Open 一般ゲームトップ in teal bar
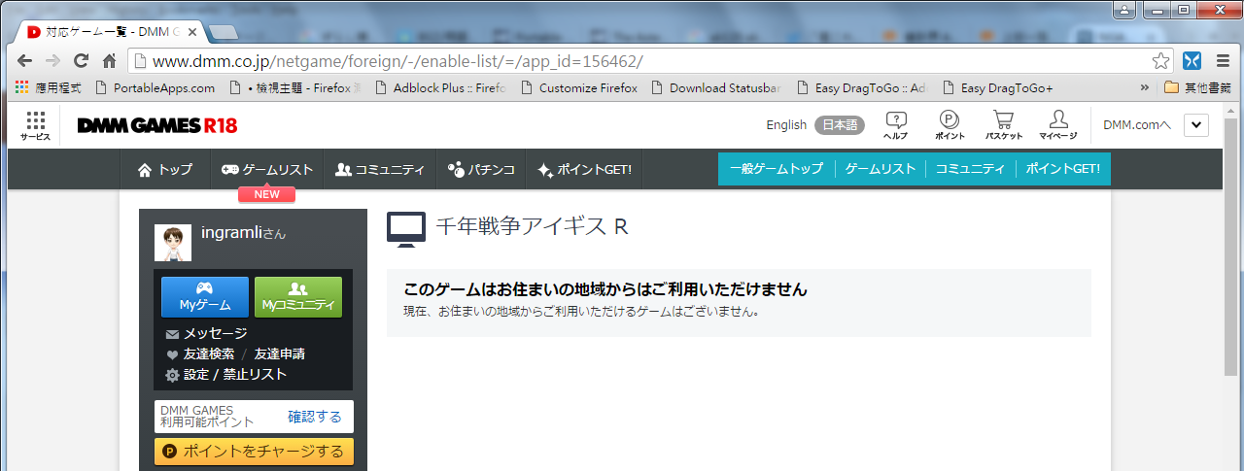The height and width of the screenshot is (471, 1244). [x=776, y=169]
